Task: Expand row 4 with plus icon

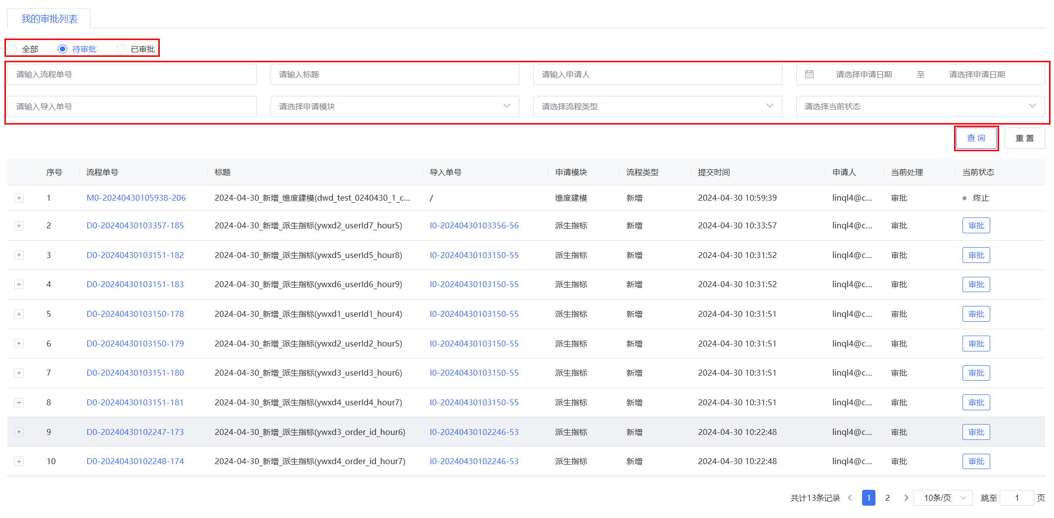Action: point(19,285)
